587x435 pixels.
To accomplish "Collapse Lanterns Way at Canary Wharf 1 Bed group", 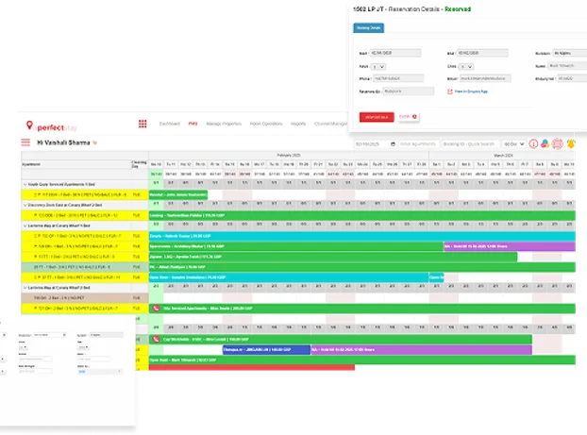I will [x=25, y=226].
